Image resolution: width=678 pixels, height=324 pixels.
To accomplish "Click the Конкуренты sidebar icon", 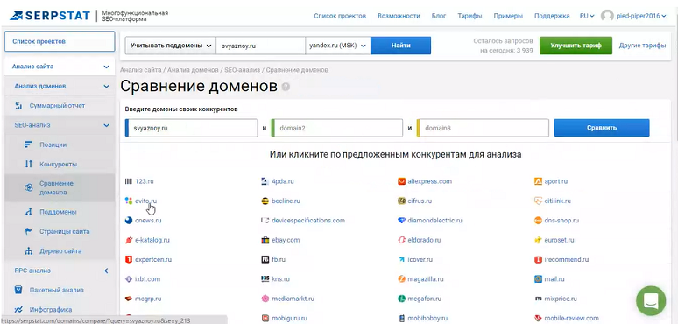I will (29, 164).
